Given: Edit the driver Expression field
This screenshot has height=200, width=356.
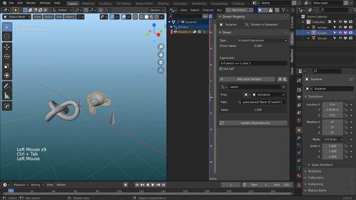Looking at the screenshot, I should tap(253, 63).
